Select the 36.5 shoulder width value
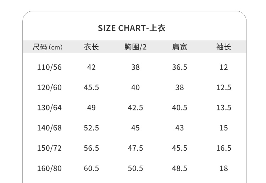Image resolution: width=266 pixels, height=183 pixels. pyautogui.click(x=179, y=67)
